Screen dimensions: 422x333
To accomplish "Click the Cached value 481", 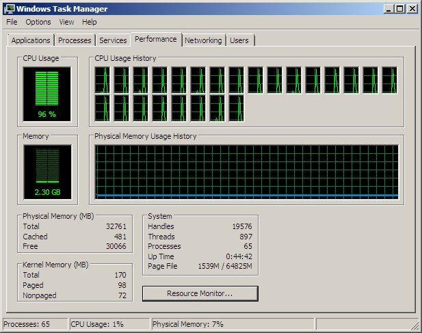I will point(120,237).
